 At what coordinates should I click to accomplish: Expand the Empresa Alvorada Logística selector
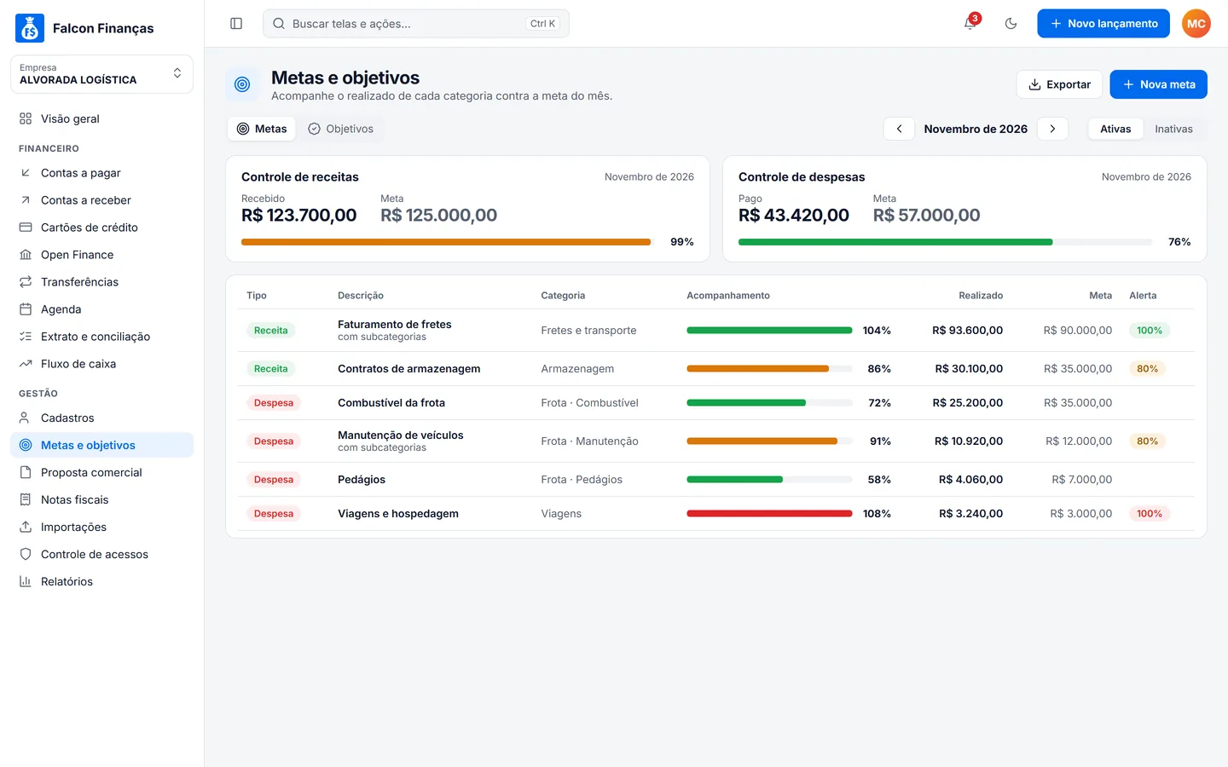[x=101, y=74]
